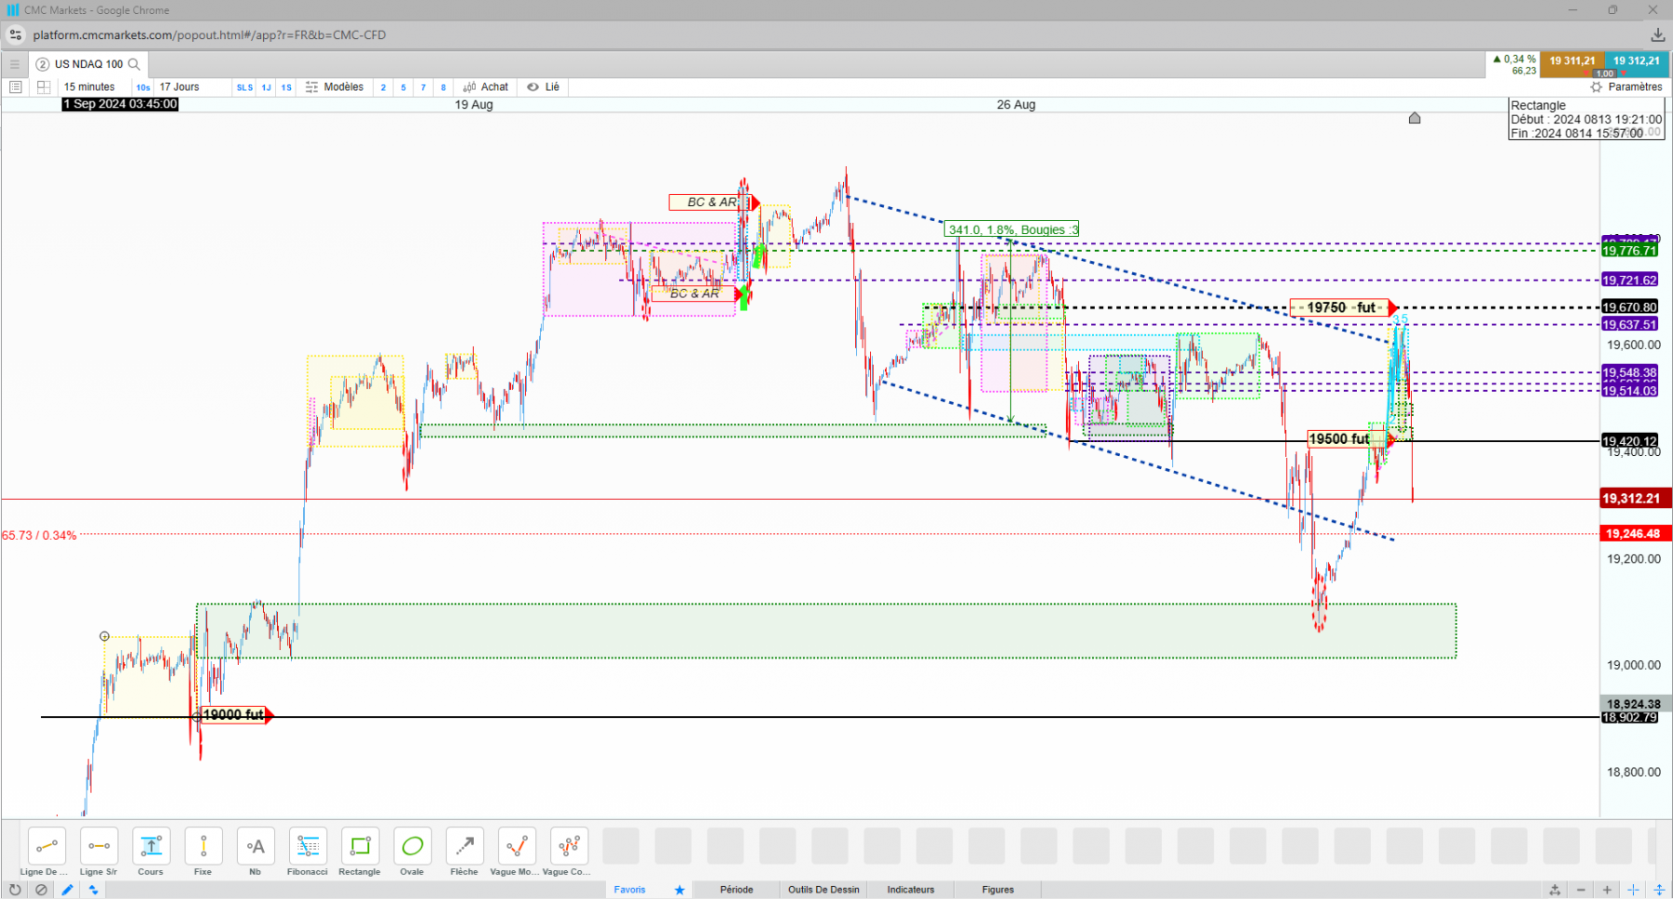Activate the Ligne S/r line tool
Viewport: 1673px width, 899px height.
pos(99,852)
